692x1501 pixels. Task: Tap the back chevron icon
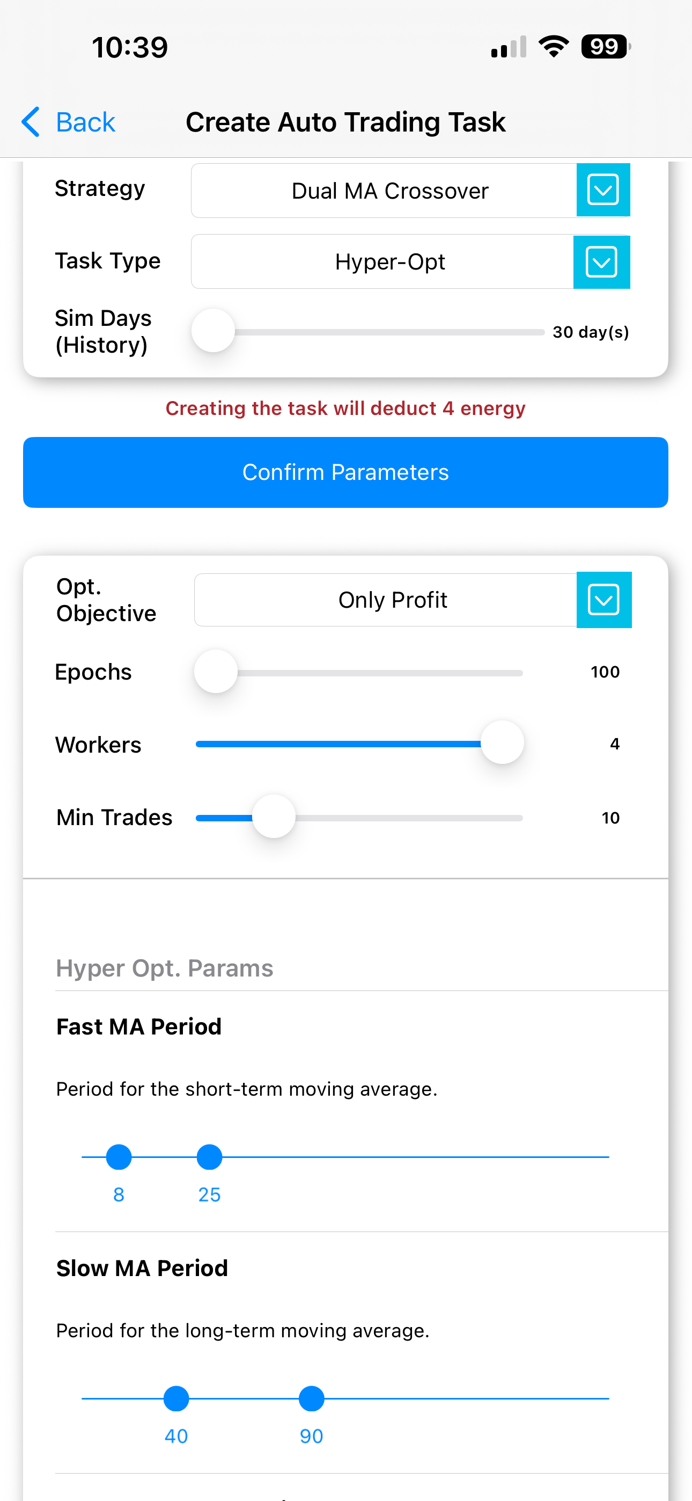(x=30, y=122)
